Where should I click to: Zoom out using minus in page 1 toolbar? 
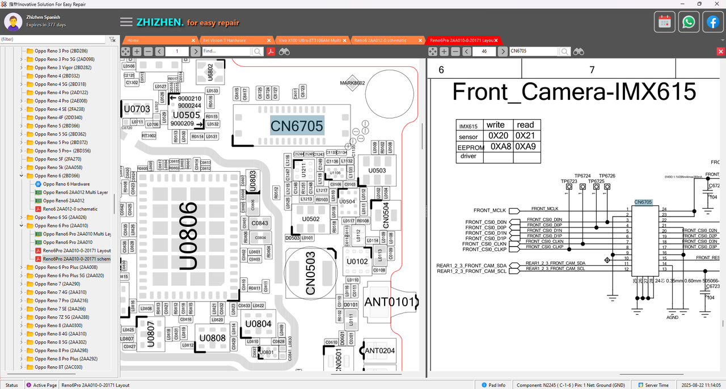click(148, 52)
